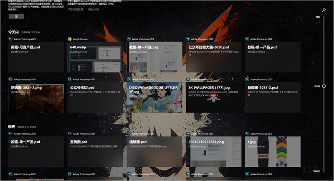334x181 pixels.
Task: Click Photoshop icon above 教程-可变产品.psd card
Action: coord(10,39)
